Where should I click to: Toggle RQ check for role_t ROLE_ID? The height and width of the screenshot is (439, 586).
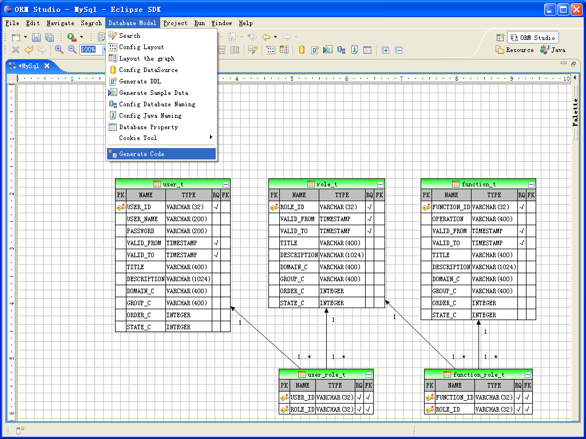369,207
